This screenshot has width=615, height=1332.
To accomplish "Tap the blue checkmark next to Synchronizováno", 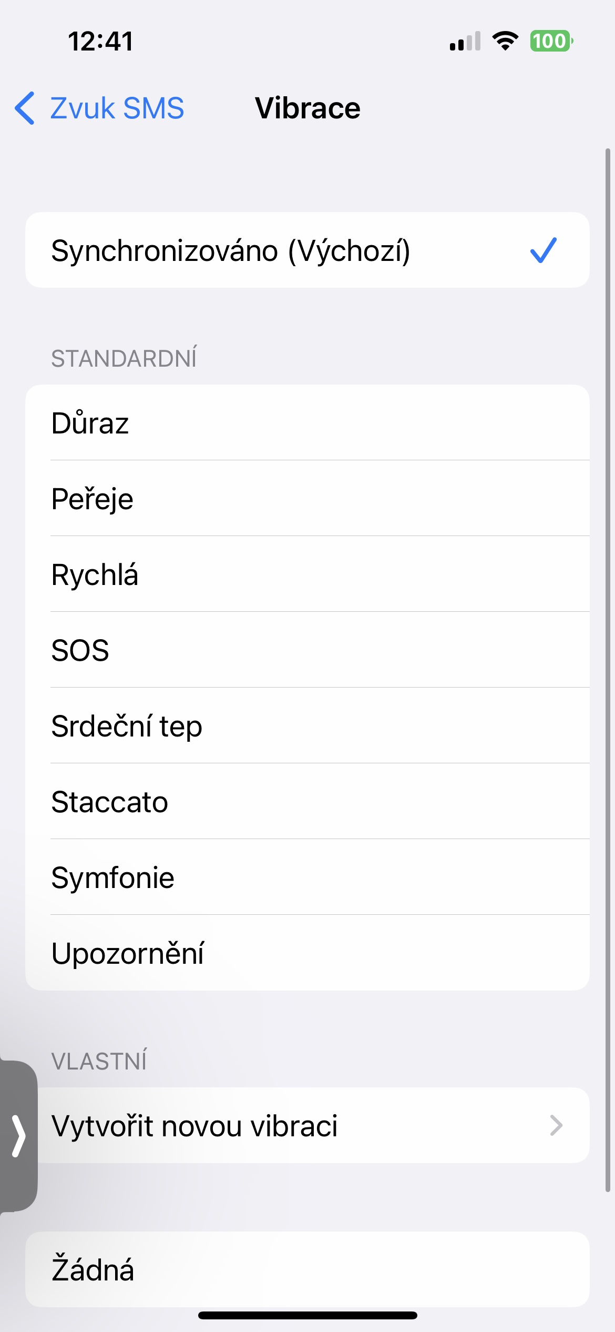I will 543,250.
